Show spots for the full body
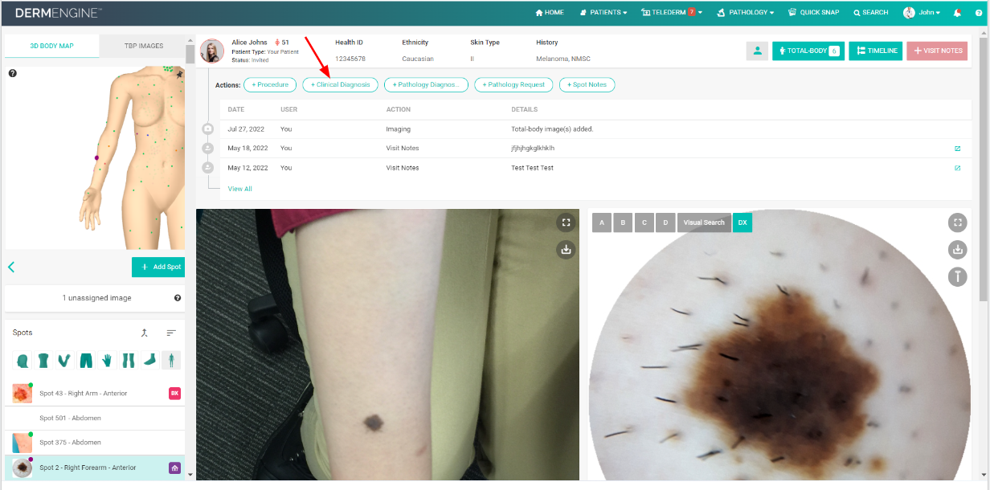This screenshot has height=490, width=990. click(x=170, y=360)
